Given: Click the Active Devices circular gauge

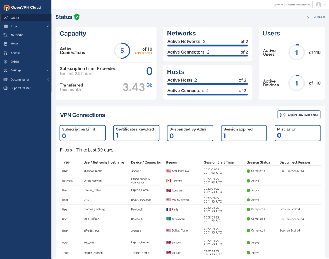Looking at the screenshot, I should 296,83.
